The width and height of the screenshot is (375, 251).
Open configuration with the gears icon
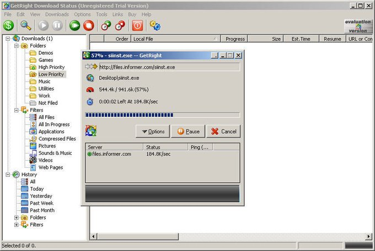point(155,25)
